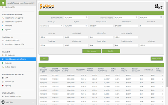Click the Default gap input field
168x105 pixels.
point(151,45)
